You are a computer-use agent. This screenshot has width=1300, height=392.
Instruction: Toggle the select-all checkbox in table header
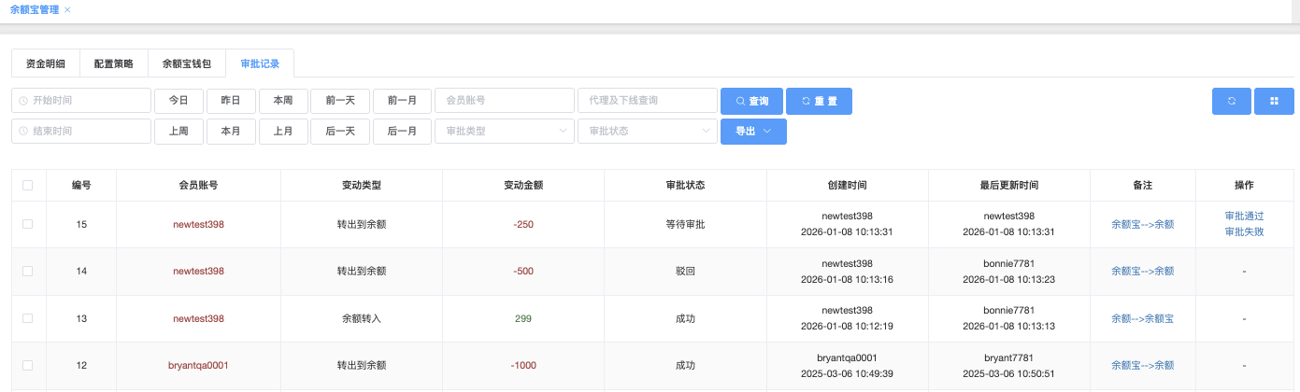[27, 186]
